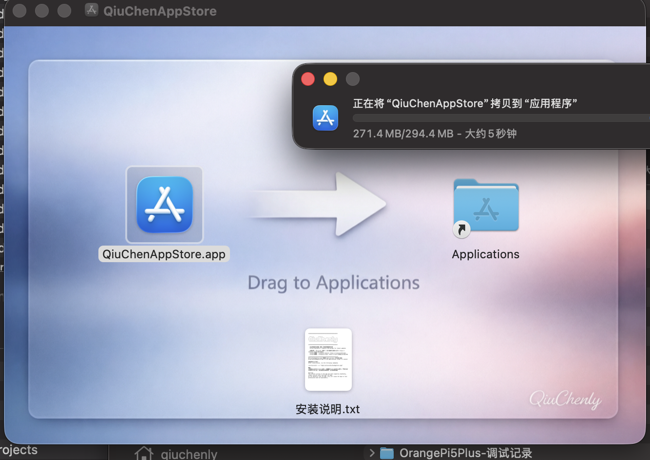Click the QiuChenAppStore window title text
650x460 pixels.
pos(160,11)
